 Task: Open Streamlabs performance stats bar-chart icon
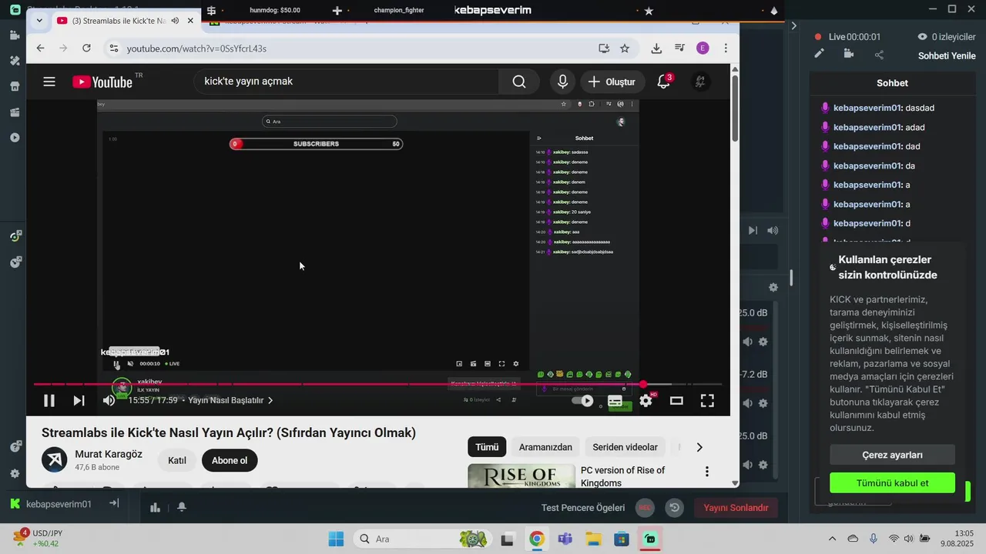(155, 507)
